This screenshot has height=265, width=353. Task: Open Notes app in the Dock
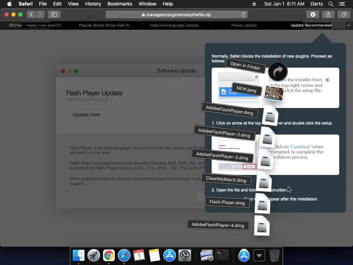click(154, 256)
